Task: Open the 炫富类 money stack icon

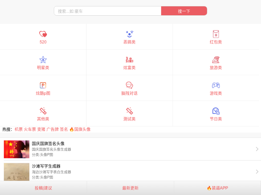Action: click(x=130, y=59)
